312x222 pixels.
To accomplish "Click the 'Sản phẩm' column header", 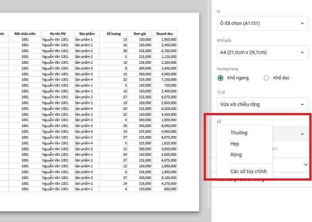I will pyautogui.click(x=87, y=33).
